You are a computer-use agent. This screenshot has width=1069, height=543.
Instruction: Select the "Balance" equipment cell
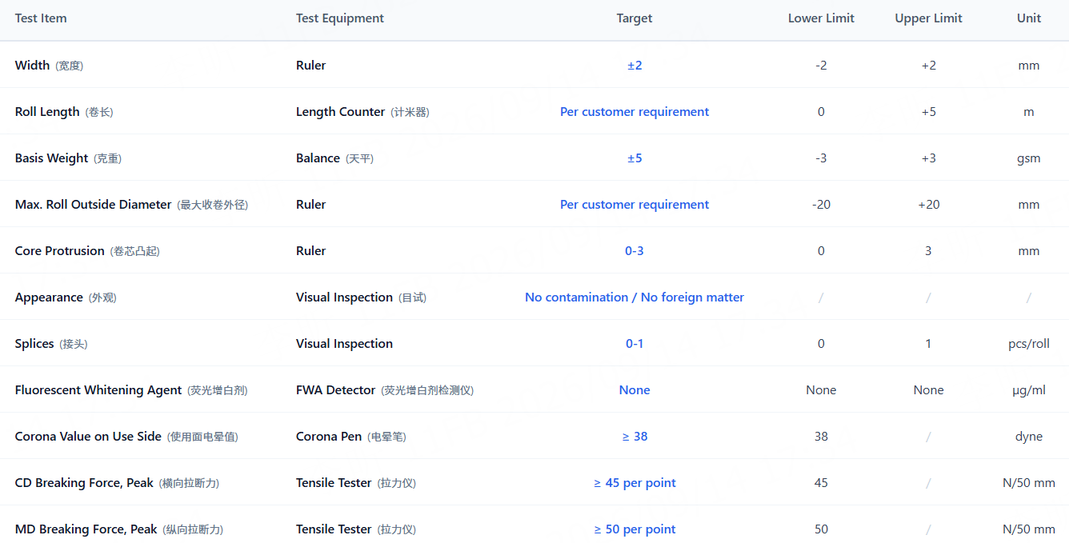334,158
